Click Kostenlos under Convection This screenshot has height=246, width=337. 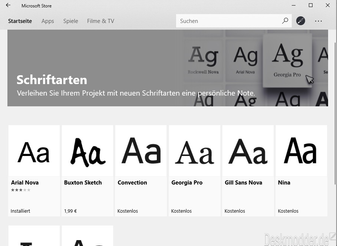point(128,211)
